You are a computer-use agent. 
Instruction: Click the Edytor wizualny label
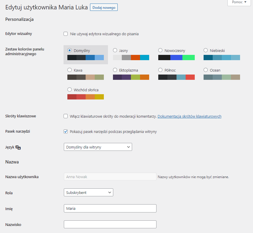(19, 34)
